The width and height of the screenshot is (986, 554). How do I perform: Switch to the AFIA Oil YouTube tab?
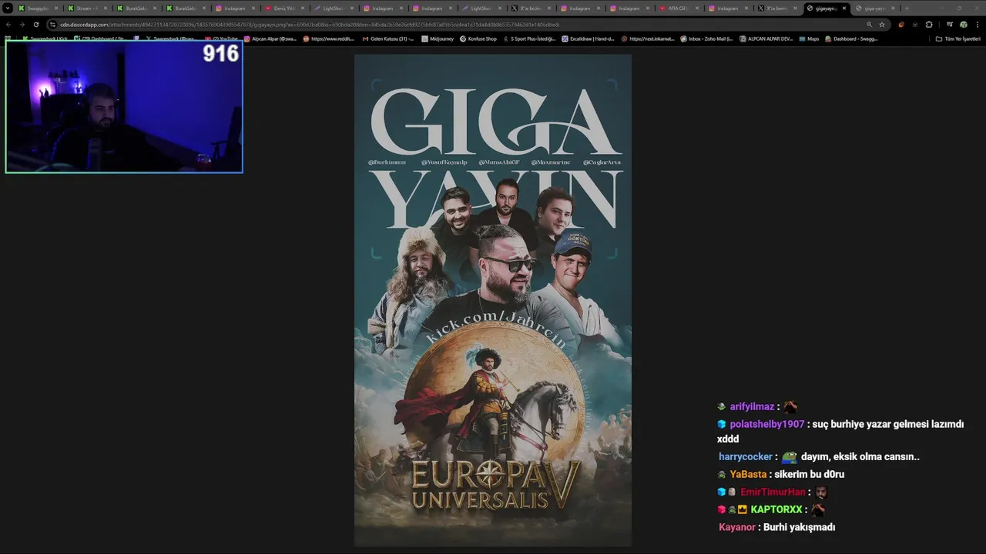pyautogui.click(x=679, y=8)
